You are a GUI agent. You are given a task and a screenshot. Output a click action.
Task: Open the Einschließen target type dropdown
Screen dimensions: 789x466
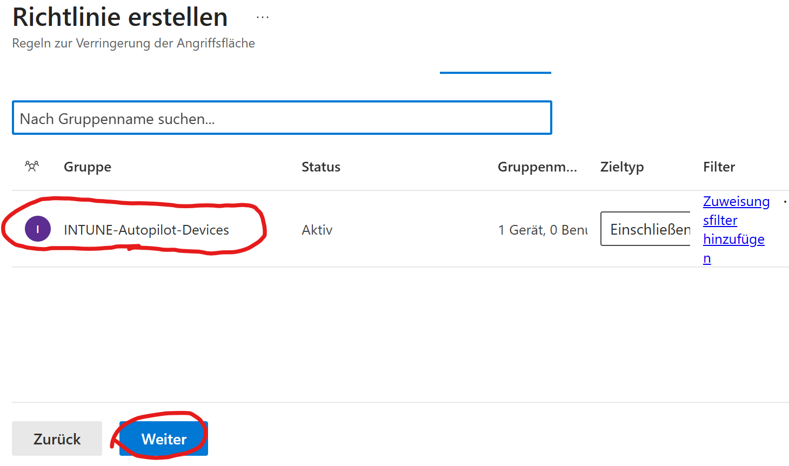[x=646, y=229]
